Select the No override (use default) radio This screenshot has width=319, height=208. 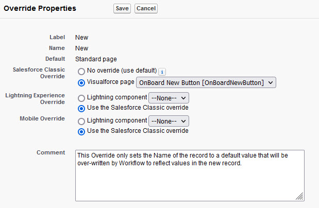81,71
